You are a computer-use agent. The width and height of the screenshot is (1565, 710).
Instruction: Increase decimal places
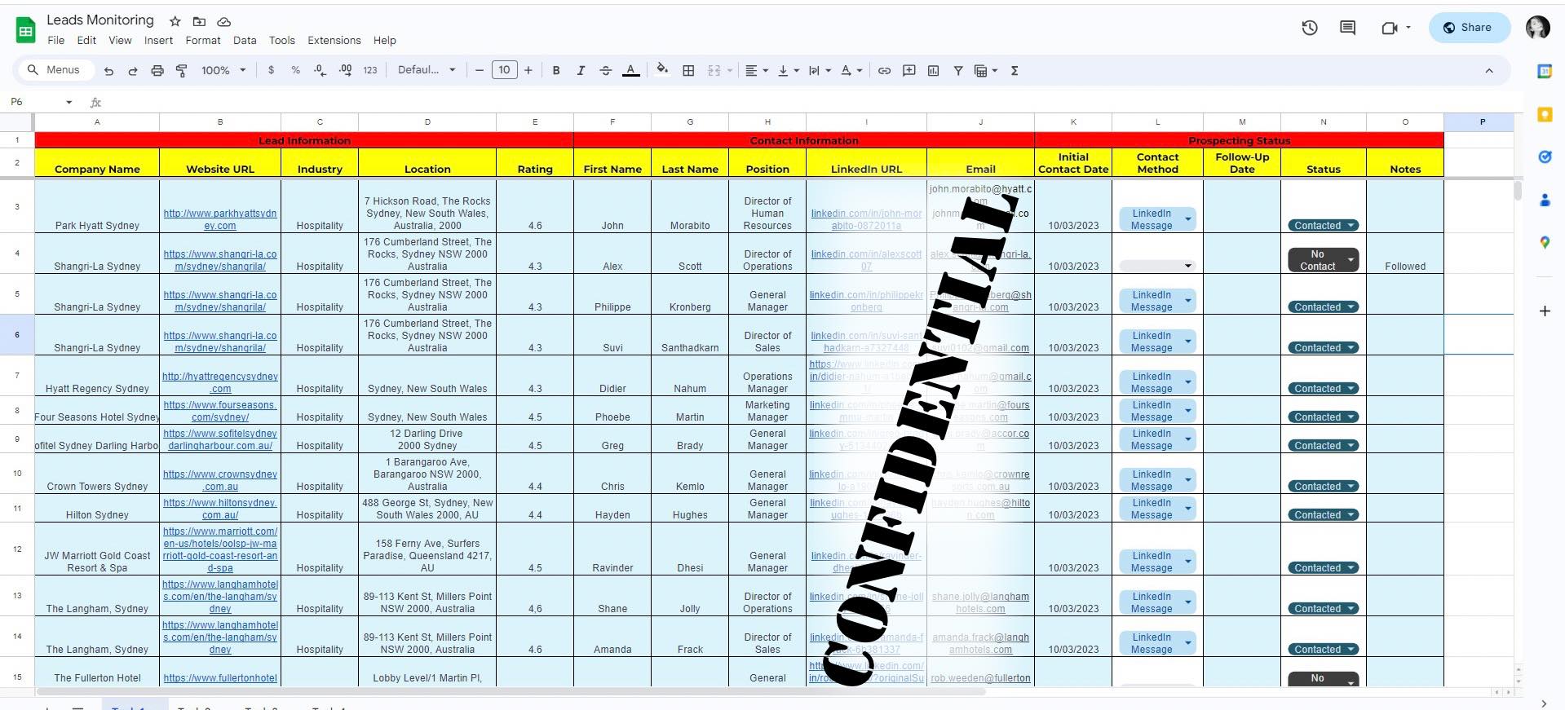[x=346, y=71]
